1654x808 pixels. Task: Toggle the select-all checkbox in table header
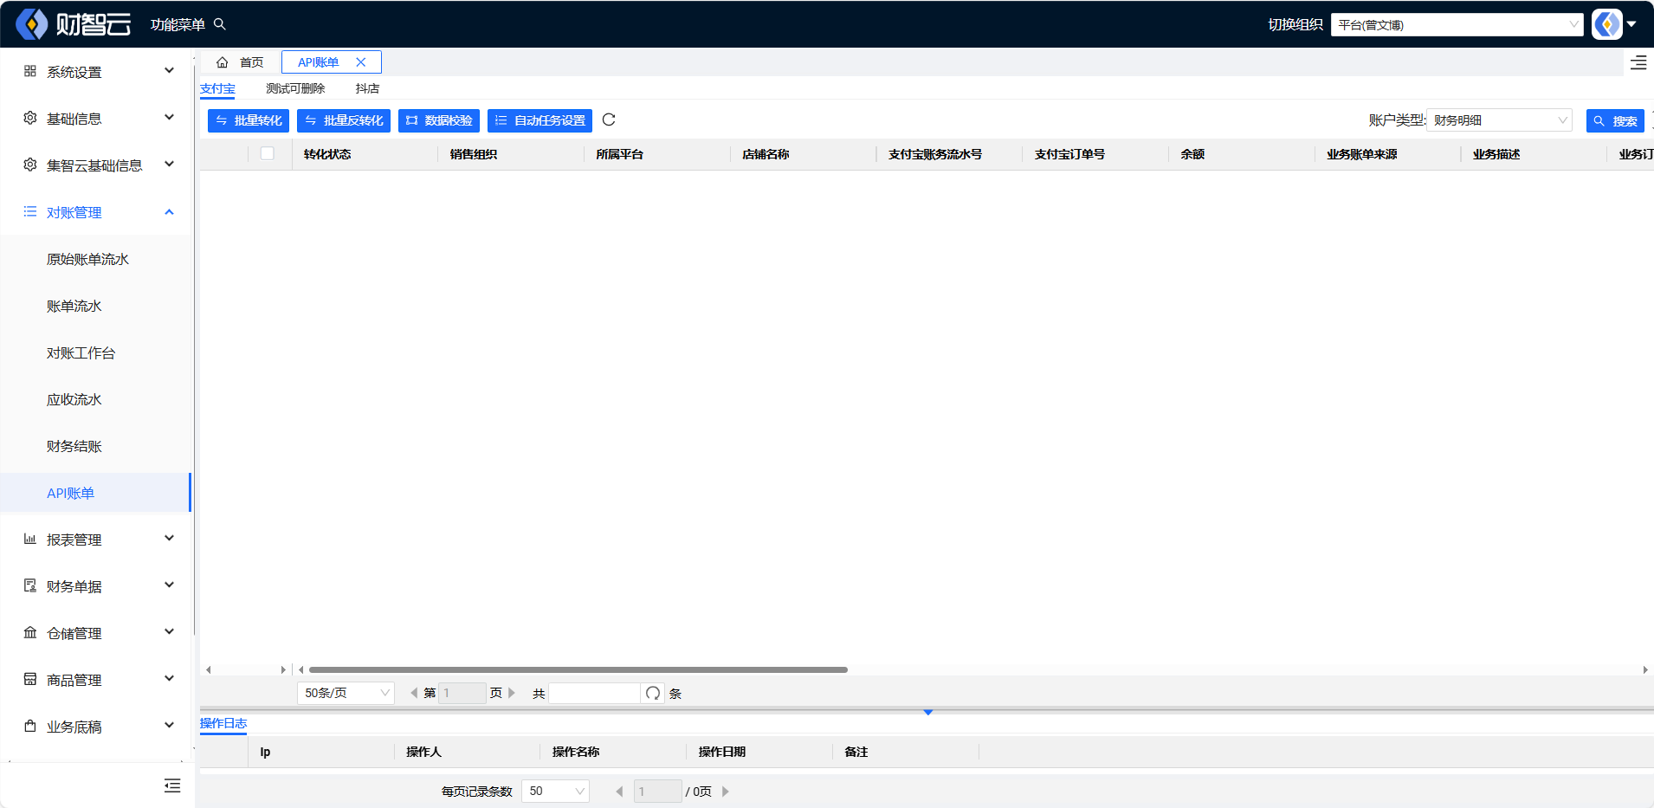(x=267, y=153)
